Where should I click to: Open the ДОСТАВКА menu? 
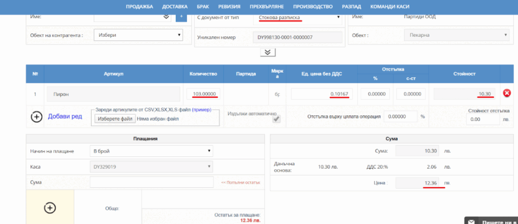(x=175, y=7)
